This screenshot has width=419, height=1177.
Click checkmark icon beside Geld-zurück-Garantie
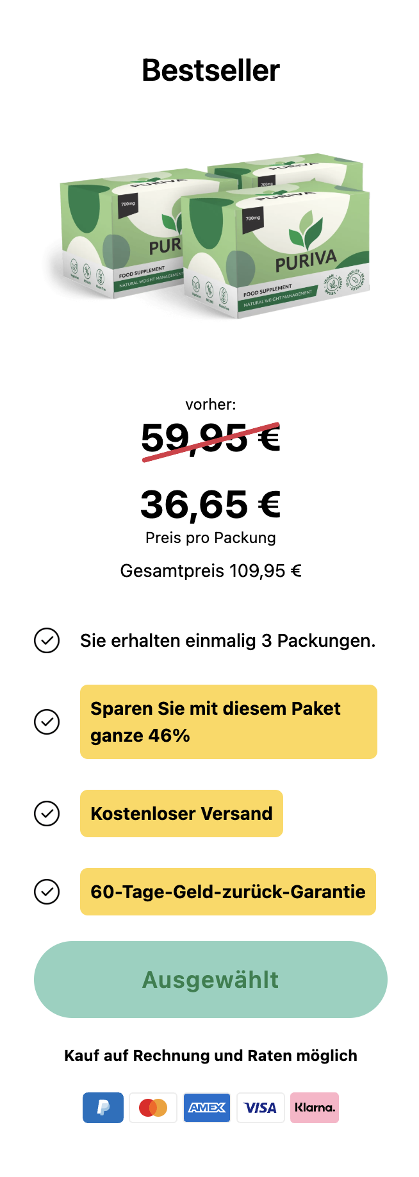tap(47, 892)
